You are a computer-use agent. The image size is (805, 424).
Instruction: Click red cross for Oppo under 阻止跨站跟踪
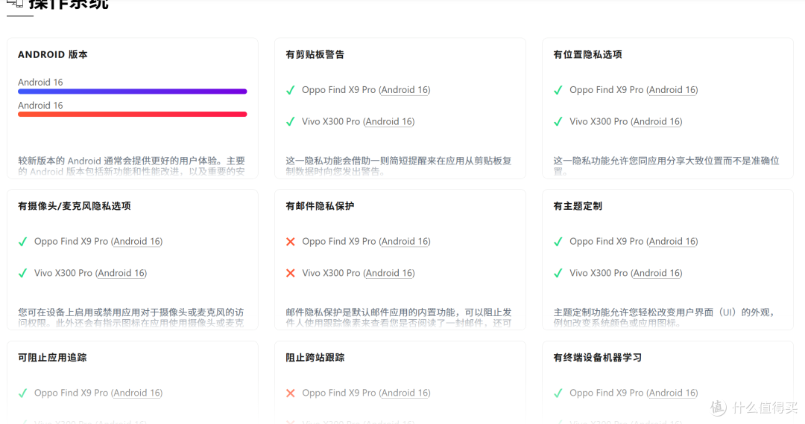291,393
